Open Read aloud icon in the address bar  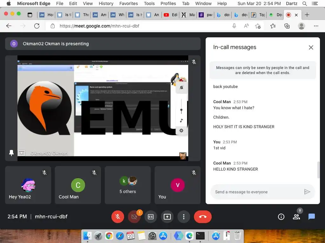tap(246, 26)
